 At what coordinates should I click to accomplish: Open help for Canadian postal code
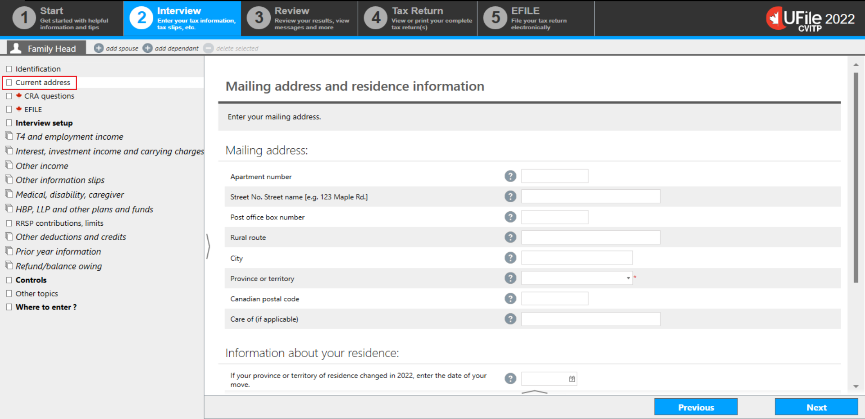[x=510, y=299]
